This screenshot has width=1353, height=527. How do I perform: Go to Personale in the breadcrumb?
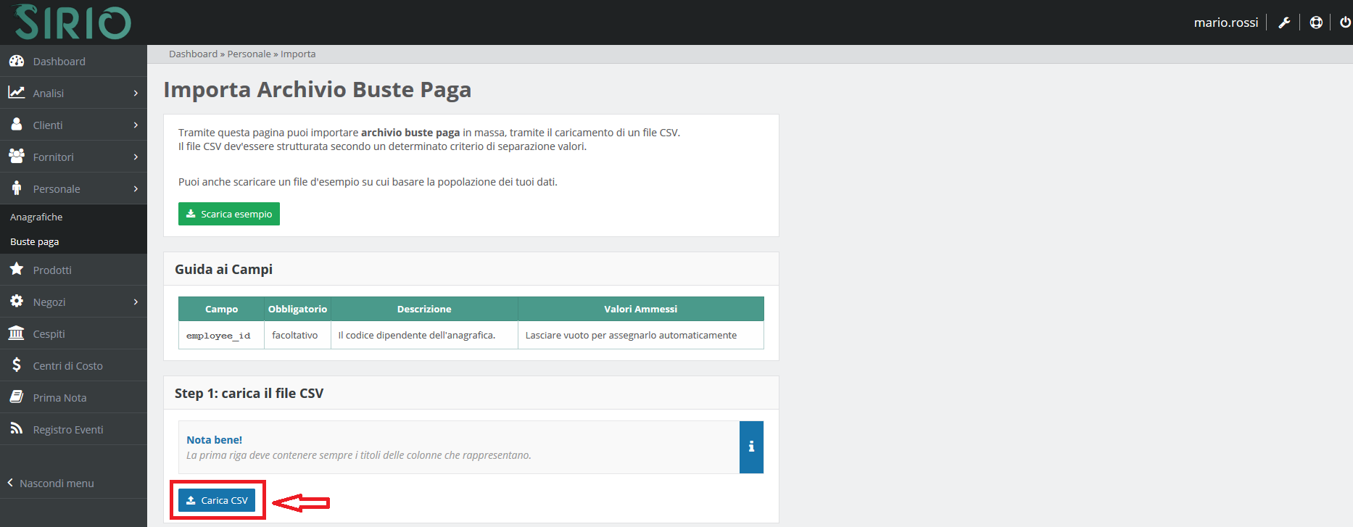(249, 54)
